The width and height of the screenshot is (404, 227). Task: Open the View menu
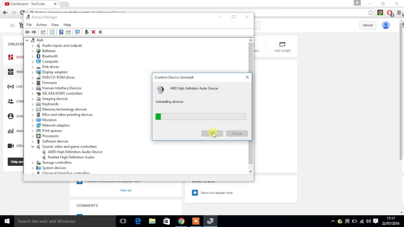pyautogui.click(x=55, y=25)
